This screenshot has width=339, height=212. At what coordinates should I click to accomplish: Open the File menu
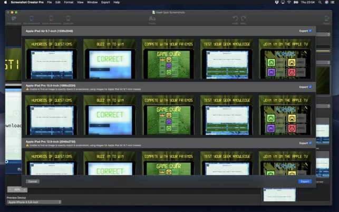click(x=50, y=2)
